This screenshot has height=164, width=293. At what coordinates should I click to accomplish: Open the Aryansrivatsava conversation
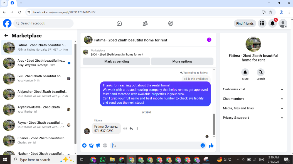coord(37,109)
